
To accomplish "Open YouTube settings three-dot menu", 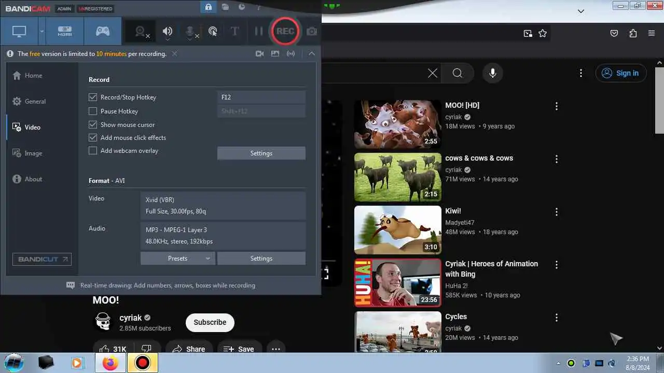I will (581, 73).
